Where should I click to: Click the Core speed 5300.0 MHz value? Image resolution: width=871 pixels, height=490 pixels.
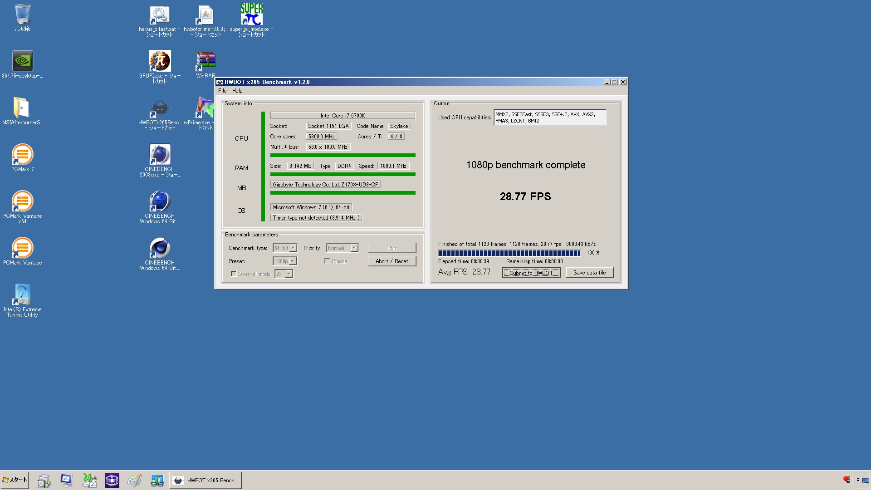[322, 137]
